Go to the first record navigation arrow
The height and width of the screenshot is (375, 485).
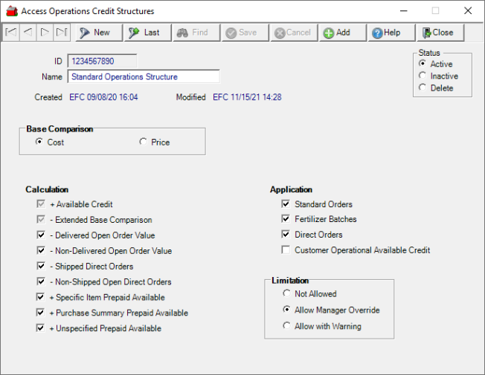point(11,33)
